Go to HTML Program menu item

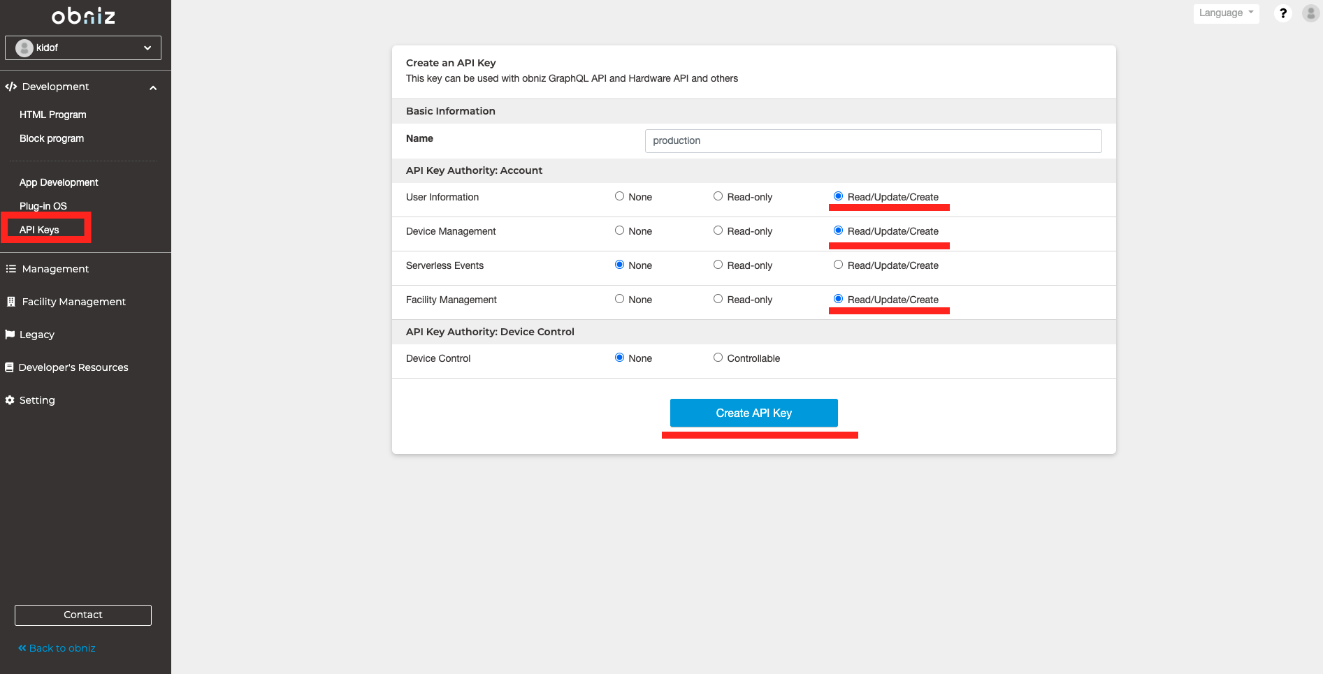coord(53,115)
